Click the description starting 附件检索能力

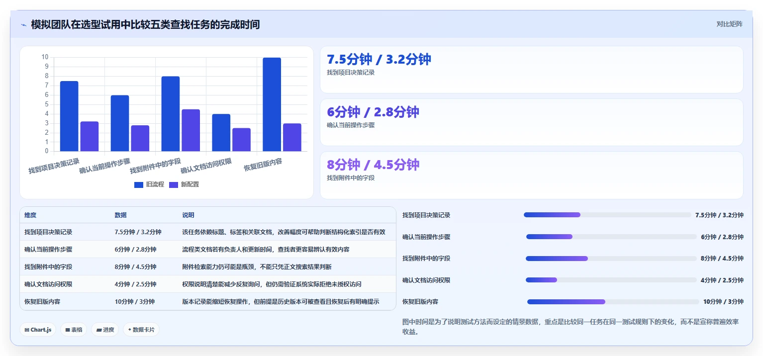(x=257, y=267)
